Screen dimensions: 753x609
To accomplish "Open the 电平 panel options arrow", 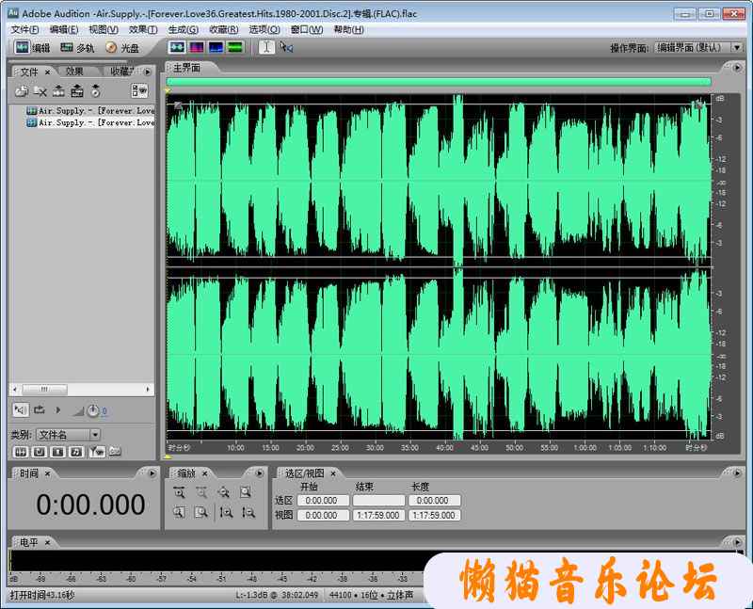I will tap(737, 542).
